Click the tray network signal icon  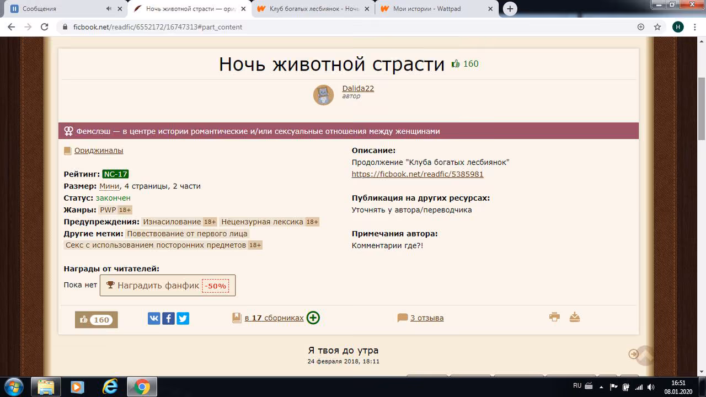click(x=638, y=387)
